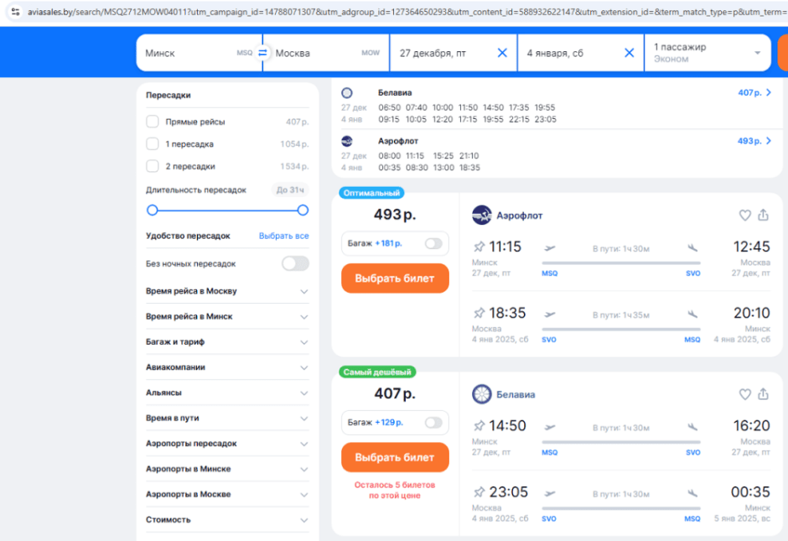Click the heart icon on the Белавиа ticket
Screen dimensions: 788x541
(744, 393)
